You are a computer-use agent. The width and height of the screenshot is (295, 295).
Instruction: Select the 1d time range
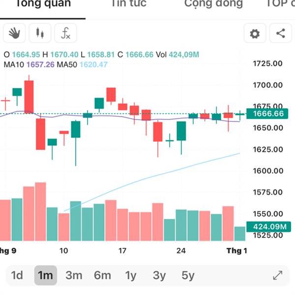tap(17, 275)
